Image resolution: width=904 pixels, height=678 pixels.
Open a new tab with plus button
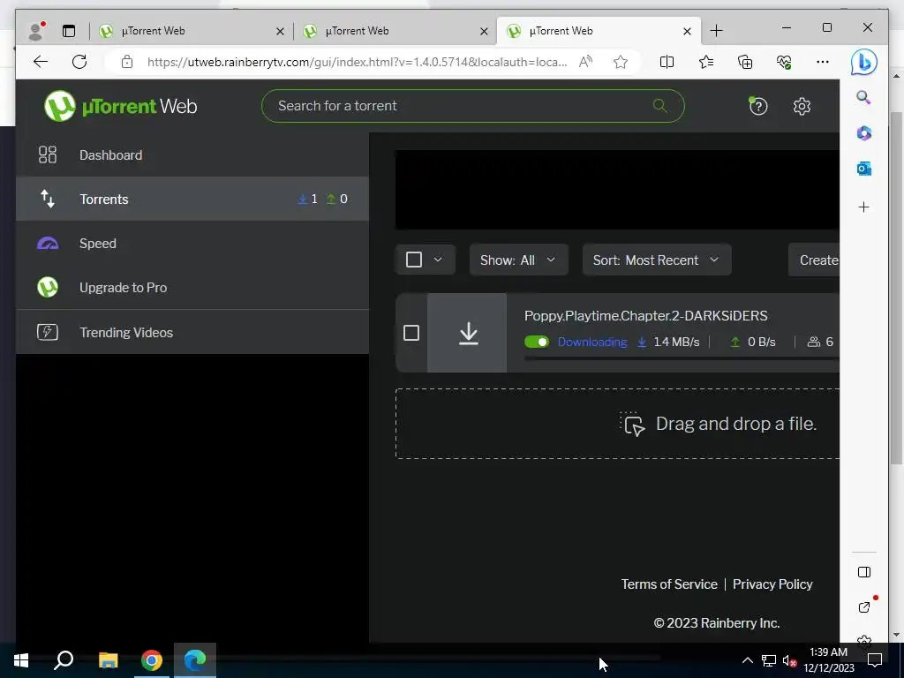[716, 31]
